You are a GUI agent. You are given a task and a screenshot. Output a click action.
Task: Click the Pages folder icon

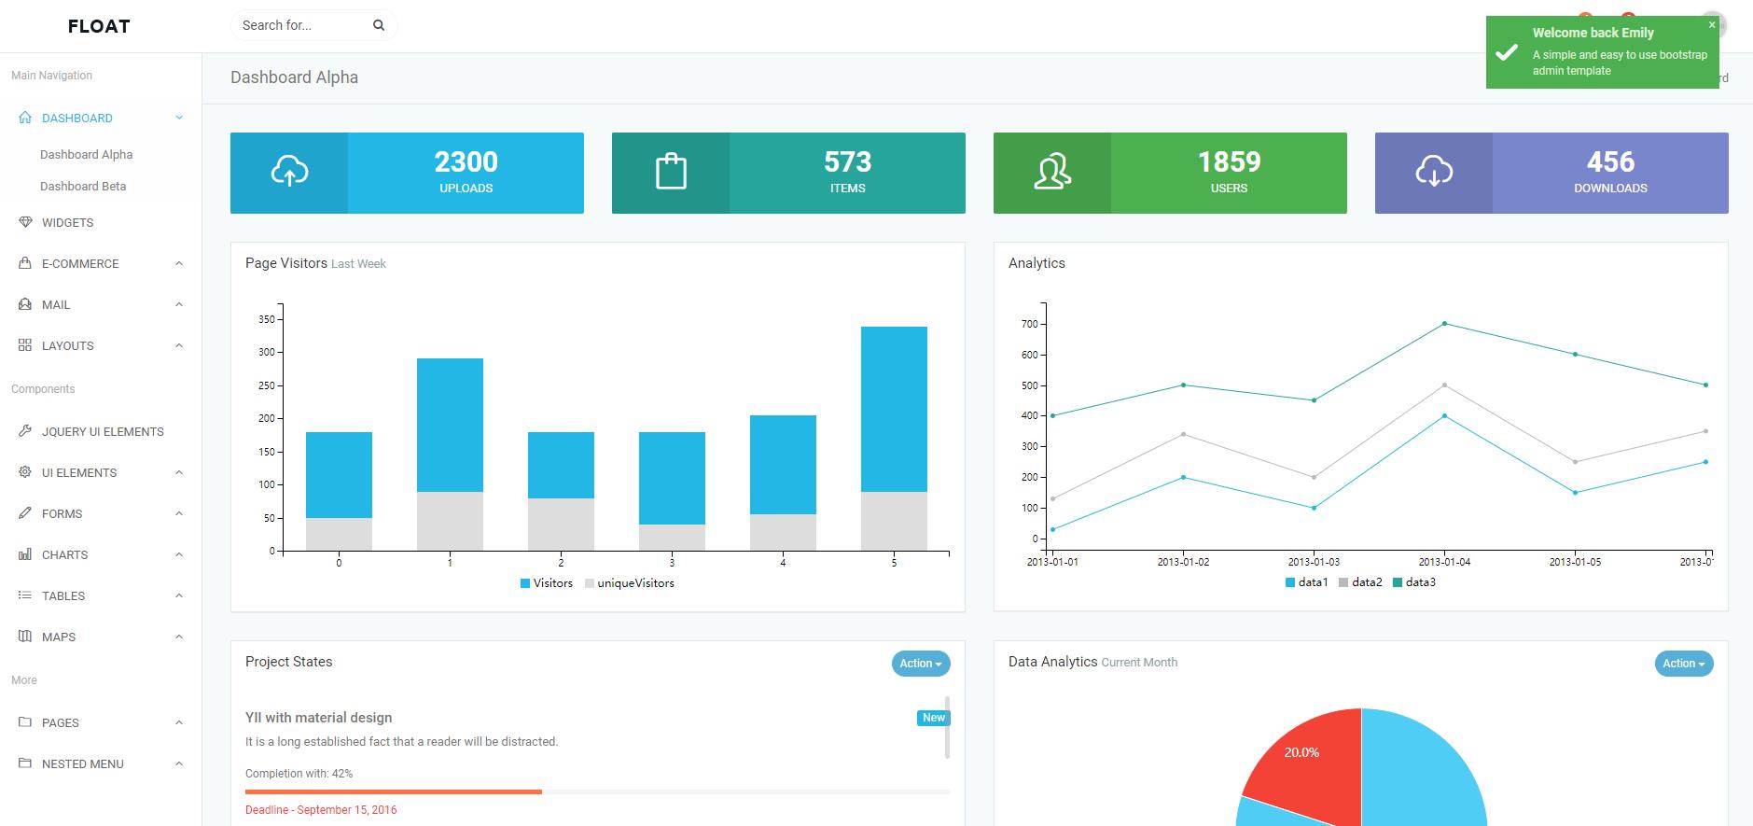(x=25, y=723)
